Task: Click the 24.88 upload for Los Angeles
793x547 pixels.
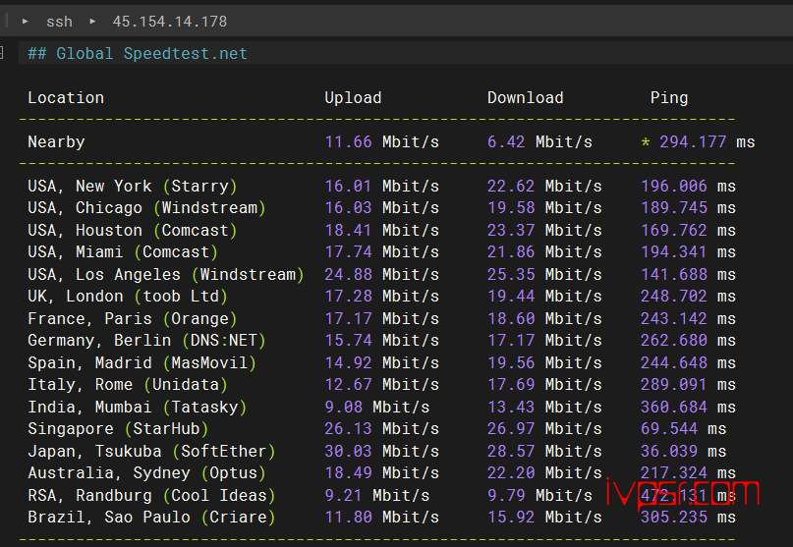Action: click(348, 275)
